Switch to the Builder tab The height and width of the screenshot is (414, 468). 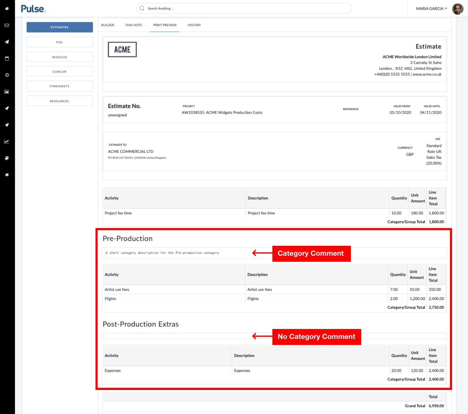tap(108, 25)
